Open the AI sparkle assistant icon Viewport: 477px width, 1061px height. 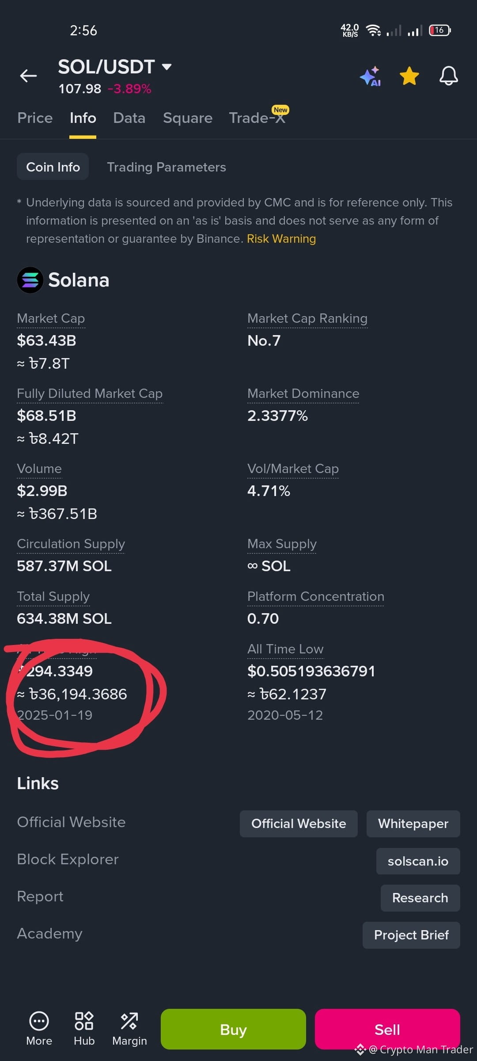pyautogui.click(x=370, y=76)
